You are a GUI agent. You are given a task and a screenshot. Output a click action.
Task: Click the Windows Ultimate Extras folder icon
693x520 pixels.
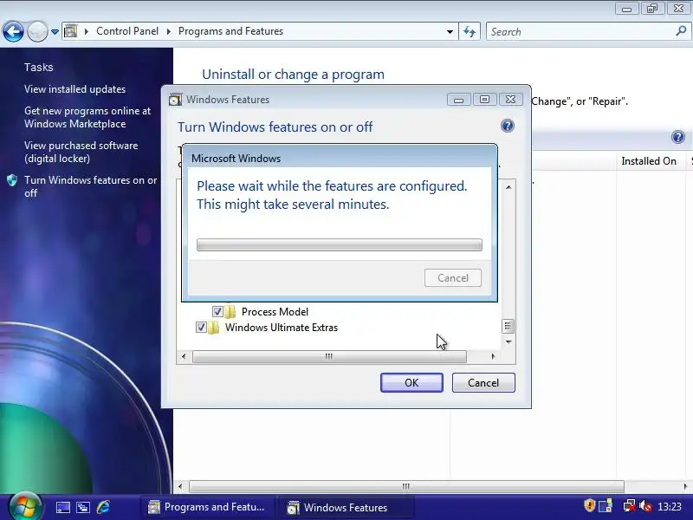[x=214, y=328]
